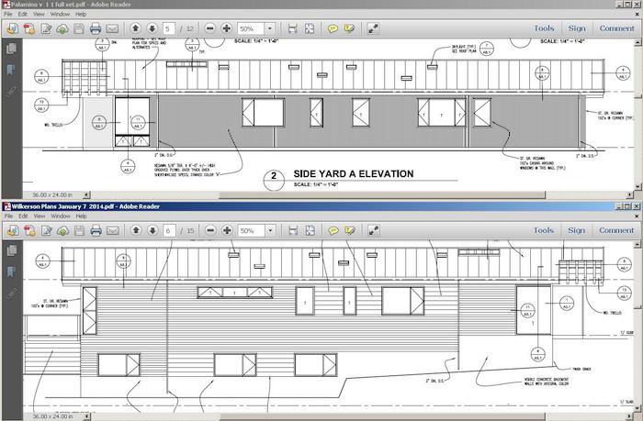Print the Palamino document
Viewport: 643px width, 421px height.
(x=96, y=28)
